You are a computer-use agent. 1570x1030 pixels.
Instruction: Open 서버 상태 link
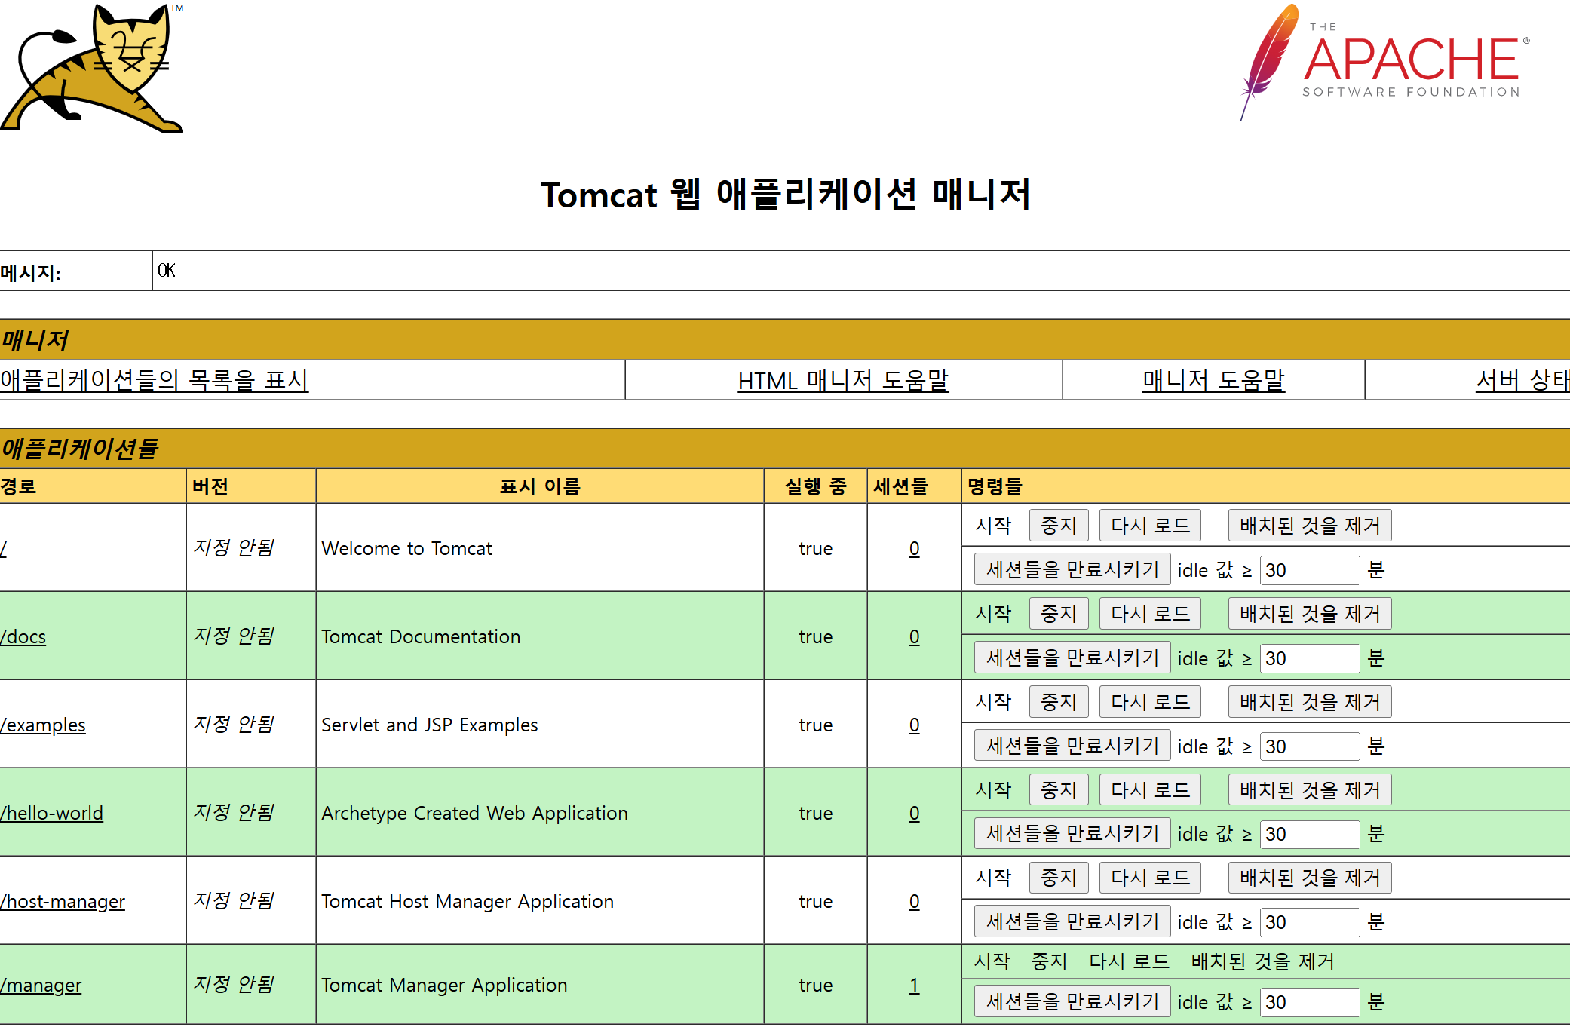1522,380
